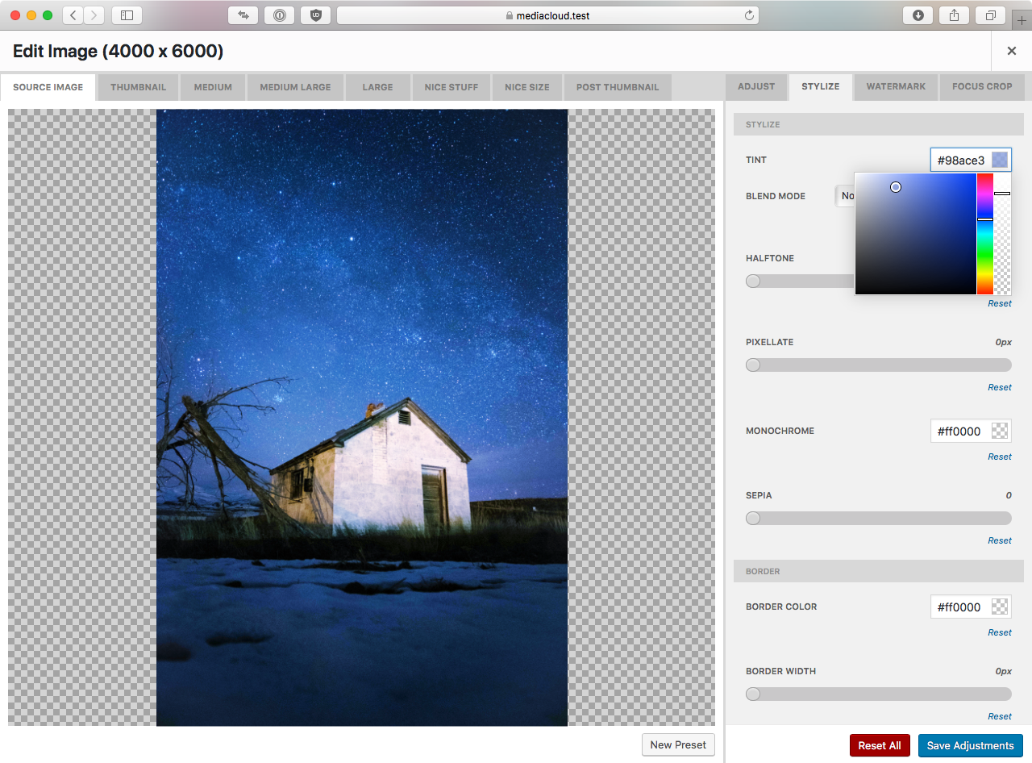Click the Safari share icon

coord(954,15)
